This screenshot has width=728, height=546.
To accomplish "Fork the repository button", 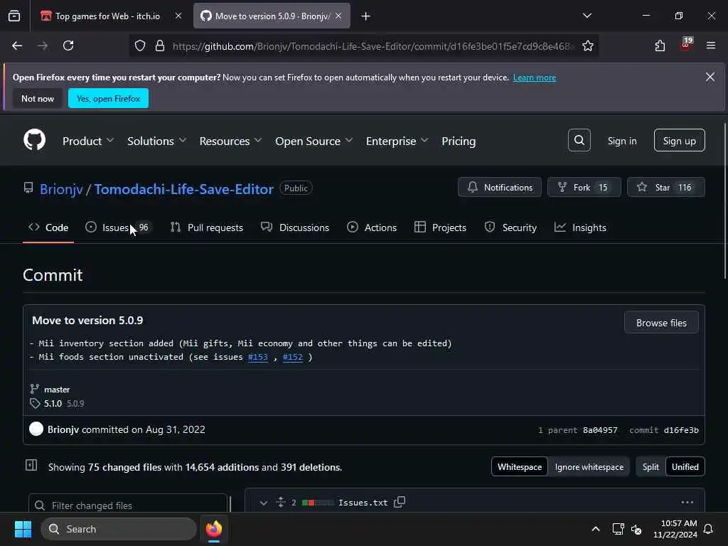I will pos(584,187).
